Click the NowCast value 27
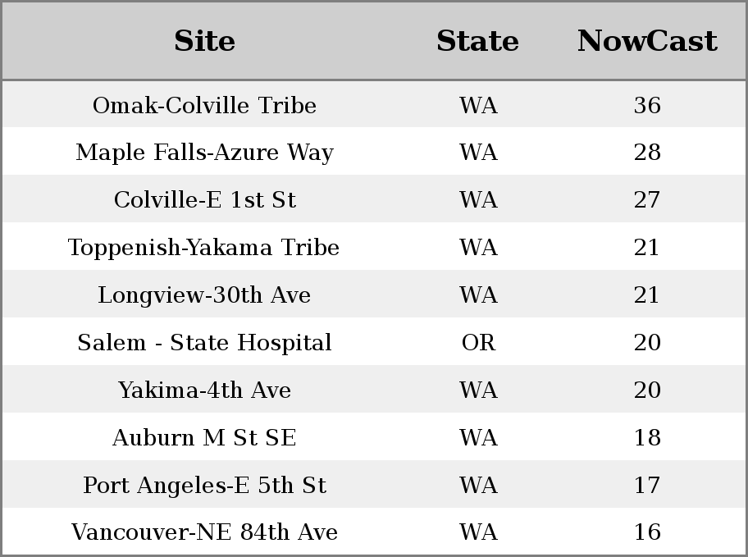This screenshot has height=557, width=748. [647, 201]
